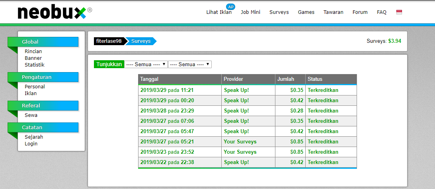Select the Referal sidebar header
Screen dimensions: 435x189
(x=43, y=105)
